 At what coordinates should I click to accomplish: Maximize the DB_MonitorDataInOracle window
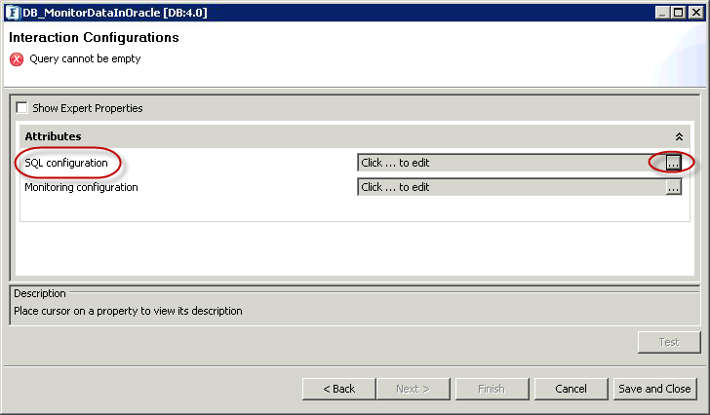679,13
